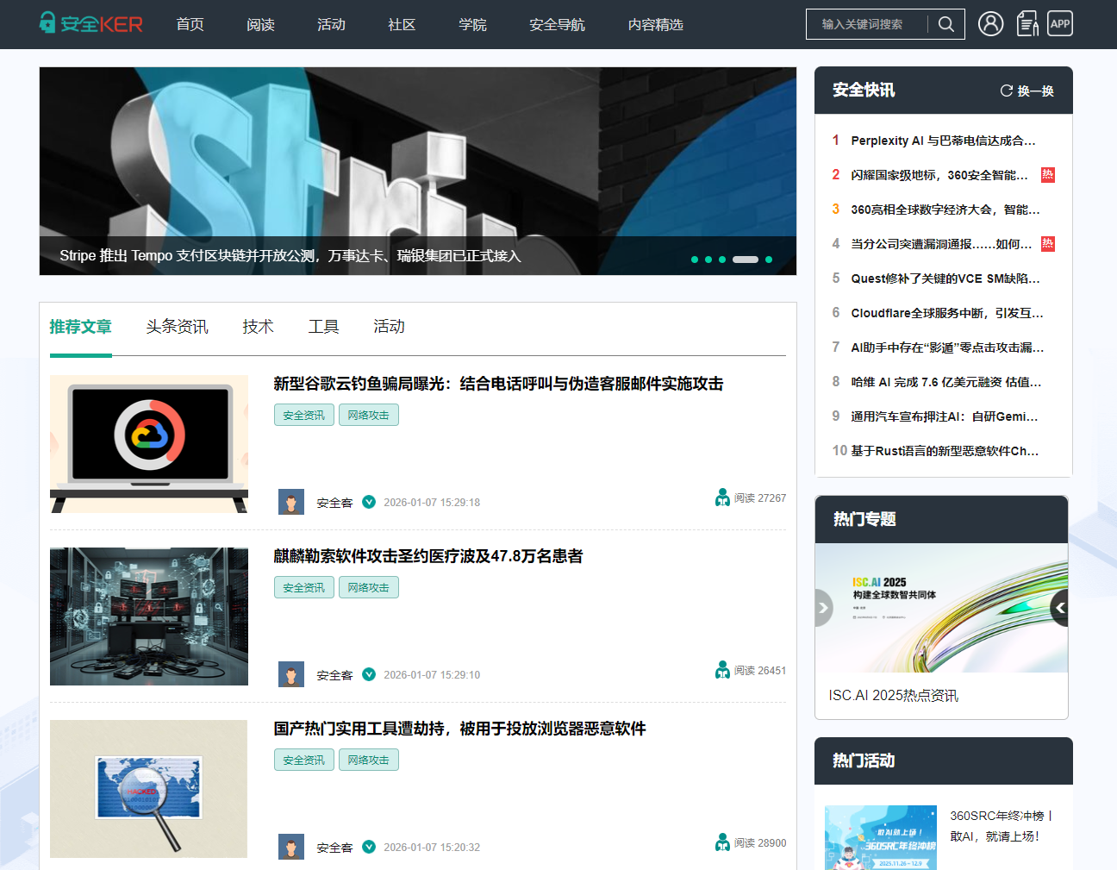Select the active elongated carousel indicator
Image resolution: width=1117 pixels, height=870 pixels.
746,260
